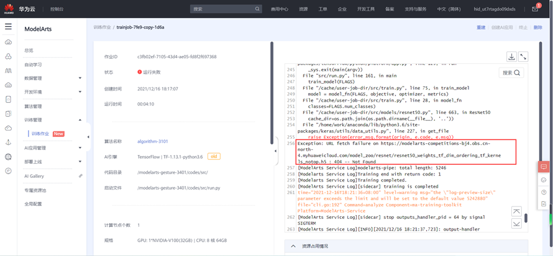Click the job ID c3fb02ef-7105 value

(x=177, y=56)
